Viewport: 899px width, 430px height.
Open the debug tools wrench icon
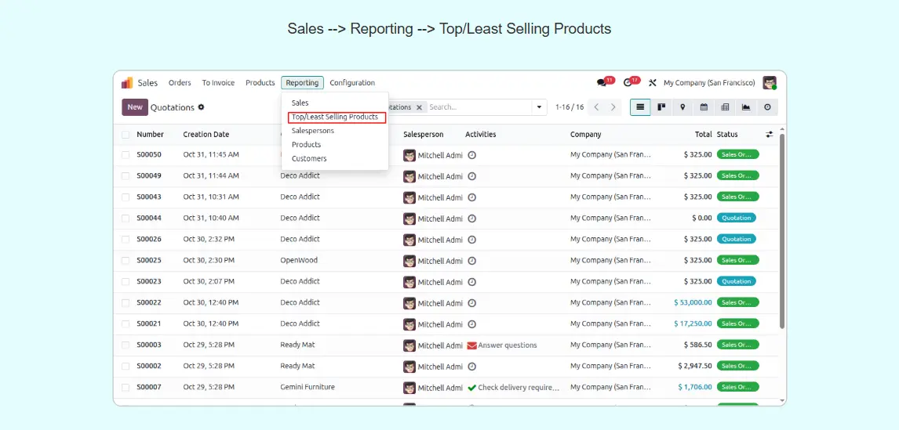[652, 83]
